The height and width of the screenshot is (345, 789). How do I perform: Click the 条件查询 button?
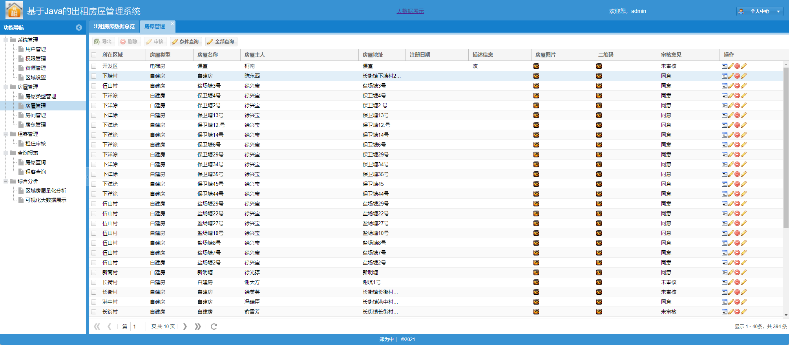pyautogui.click(x=186, y=42)
